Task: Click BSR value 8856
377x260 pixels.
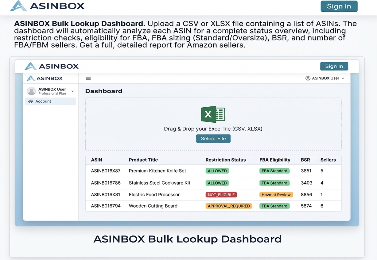Action: coord(306,195)
